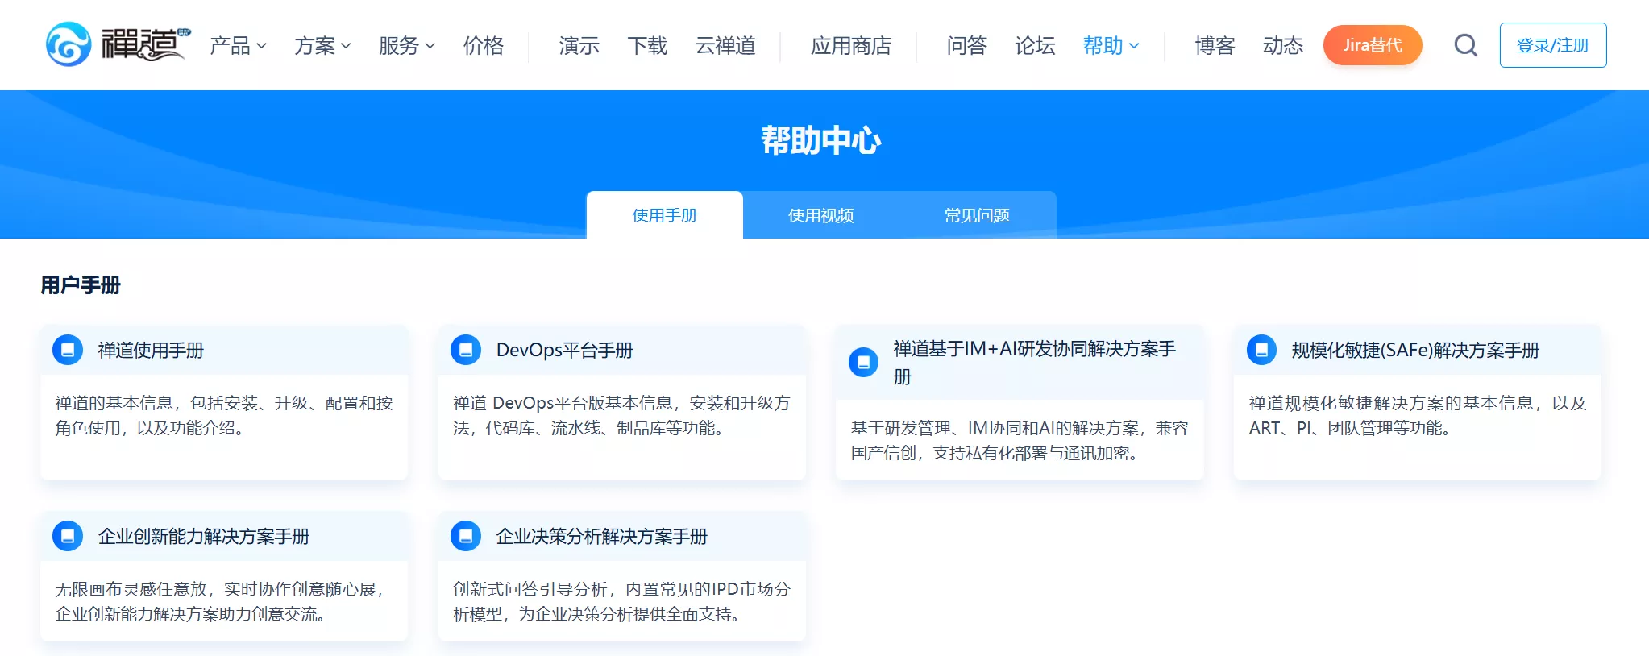This screenshot has width=1649, height=656.
Task: Click description 基于研发管理、IM协同和AI的解决方案
Action: pos(1020,440)
